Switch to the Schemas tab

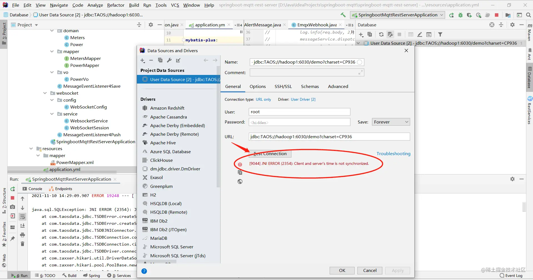tap(310, 87)
